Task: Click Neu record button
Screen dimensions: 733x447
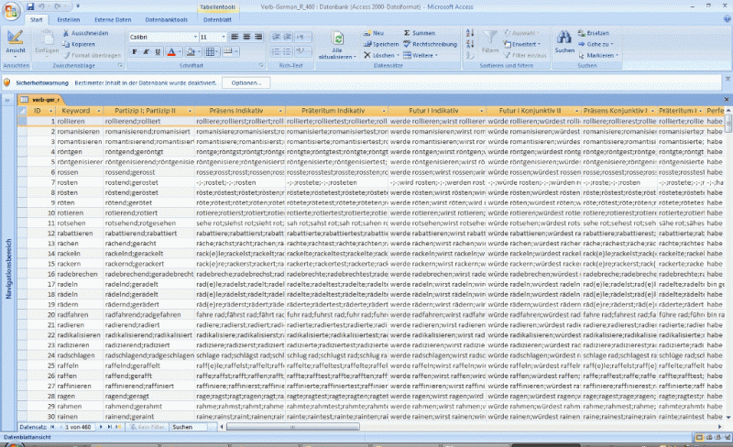Action: [374, 33]
